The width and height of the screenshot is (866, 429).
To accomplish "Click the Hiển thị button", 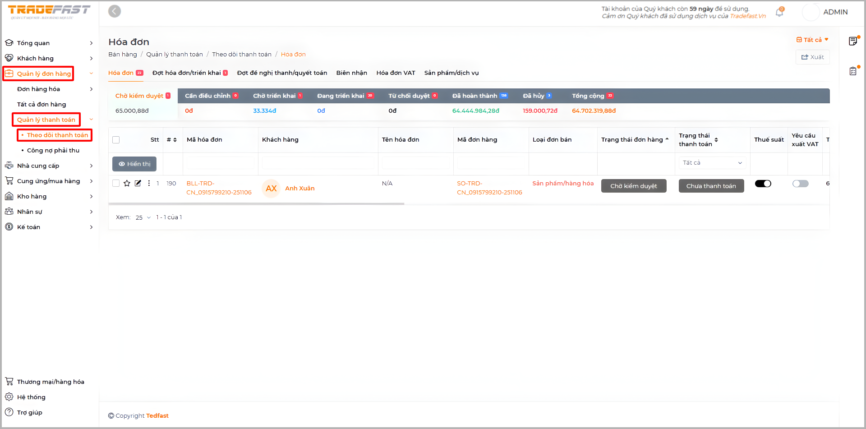I will [134, 164].
